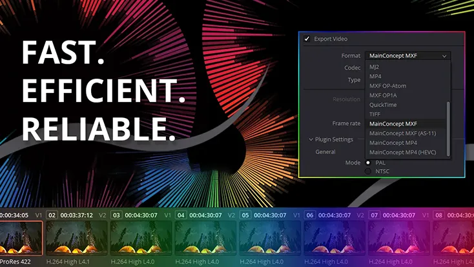This screenshot has width=474, height=267.
Task: Choose MP4 in the format list
Action: (x=375, y=76)
